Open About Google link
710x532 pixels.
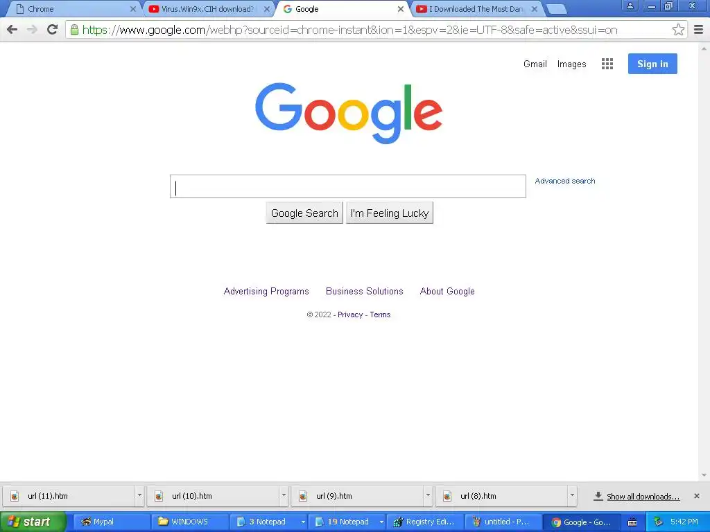tap(447, 292)
